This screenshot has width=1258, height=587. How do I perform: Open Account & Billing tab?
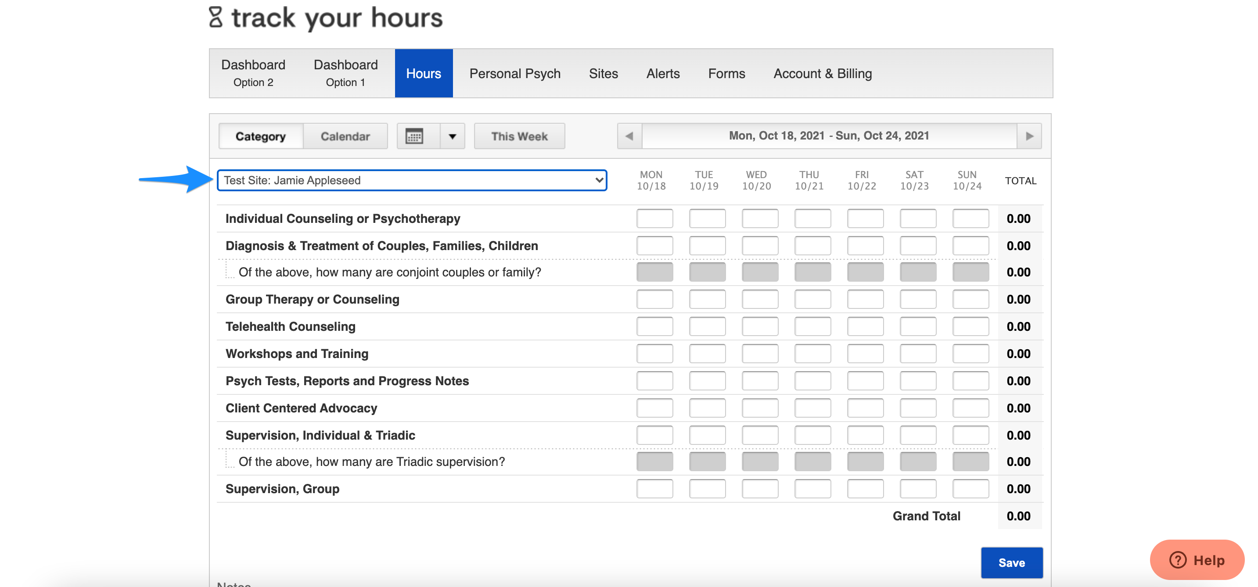(x=823, y=73)
